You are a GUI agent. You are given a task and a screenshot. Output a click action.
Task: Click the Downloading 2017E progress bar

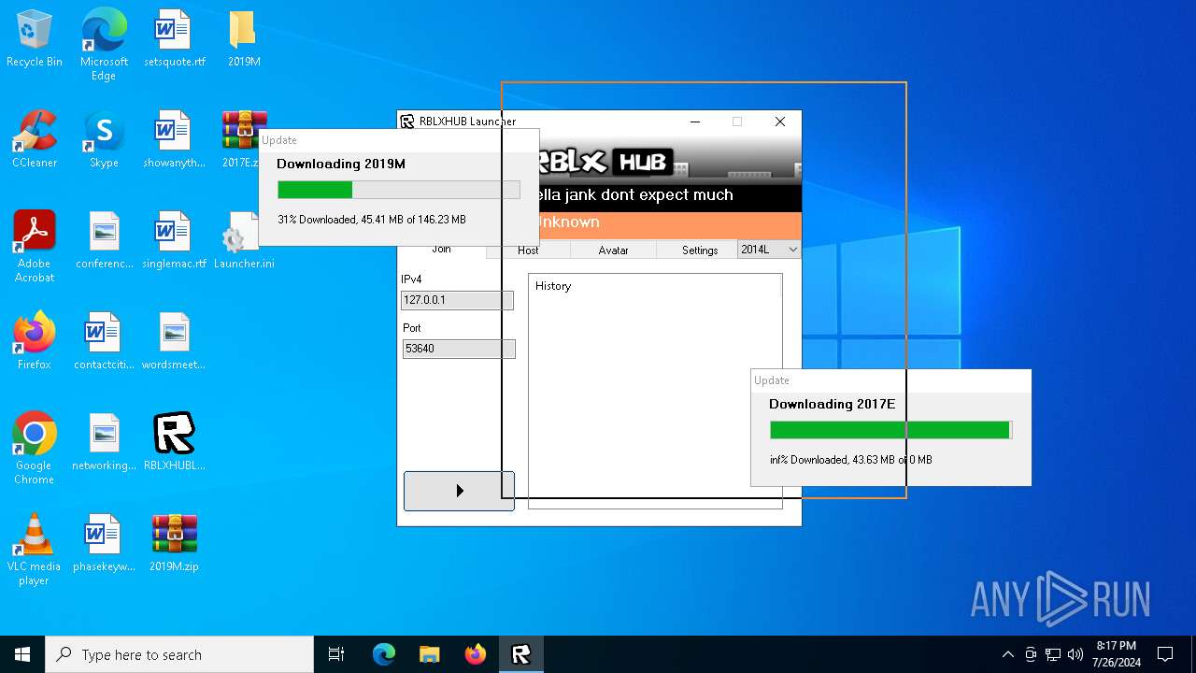[x=891, y=430]
